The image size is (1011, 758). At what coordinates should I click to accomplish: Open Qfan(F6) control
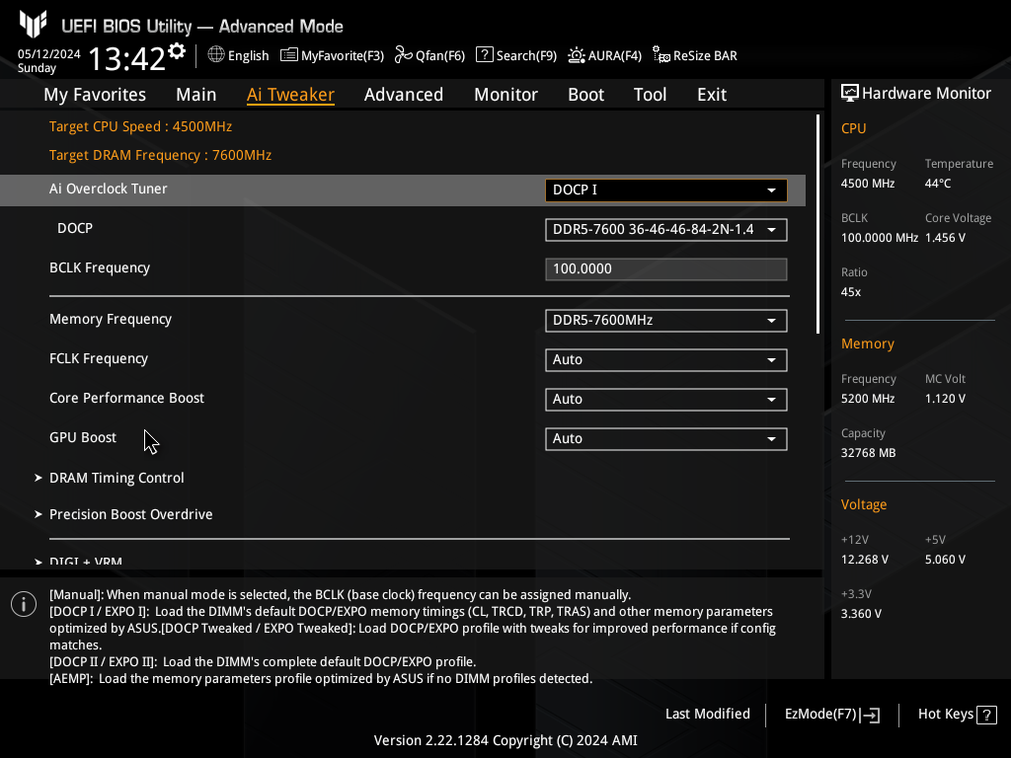coord(430,55)
